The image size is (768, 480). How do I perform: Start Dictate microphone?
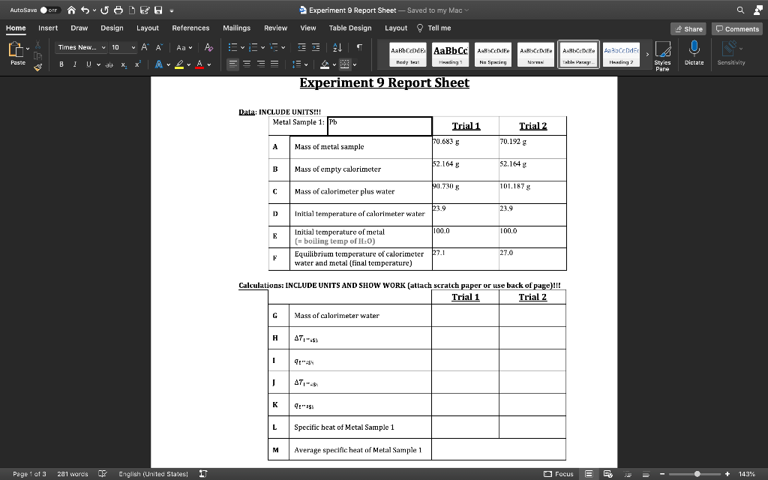(694, 53)
